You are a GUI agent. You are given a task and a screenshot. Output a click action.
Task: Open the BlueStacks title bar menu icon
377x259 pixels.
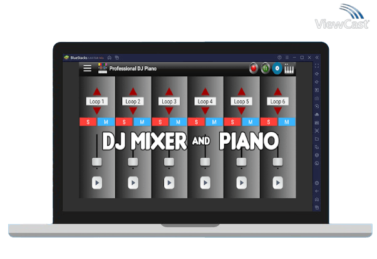click(x=287, y=58)
